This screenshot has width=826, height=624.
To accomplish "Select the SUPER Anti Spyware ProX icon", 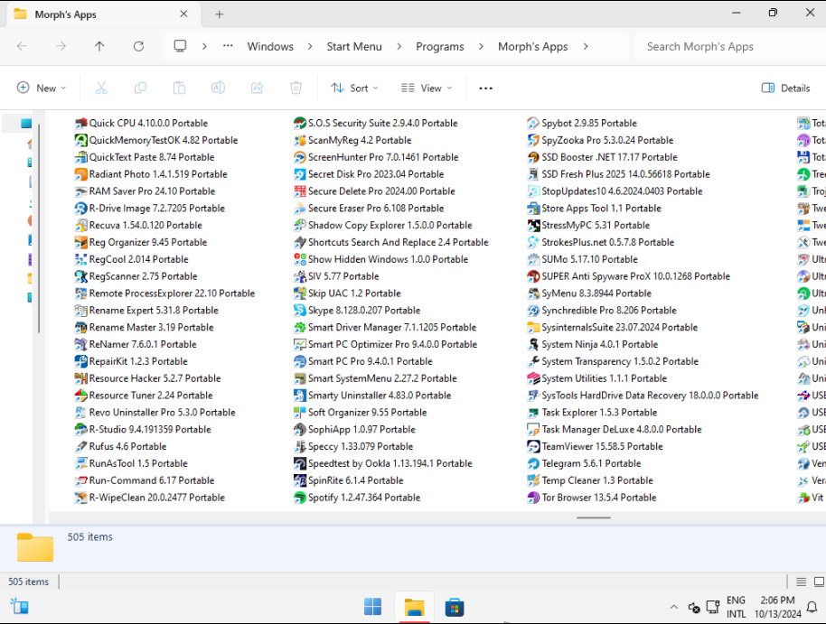I will tap(533, 276).
